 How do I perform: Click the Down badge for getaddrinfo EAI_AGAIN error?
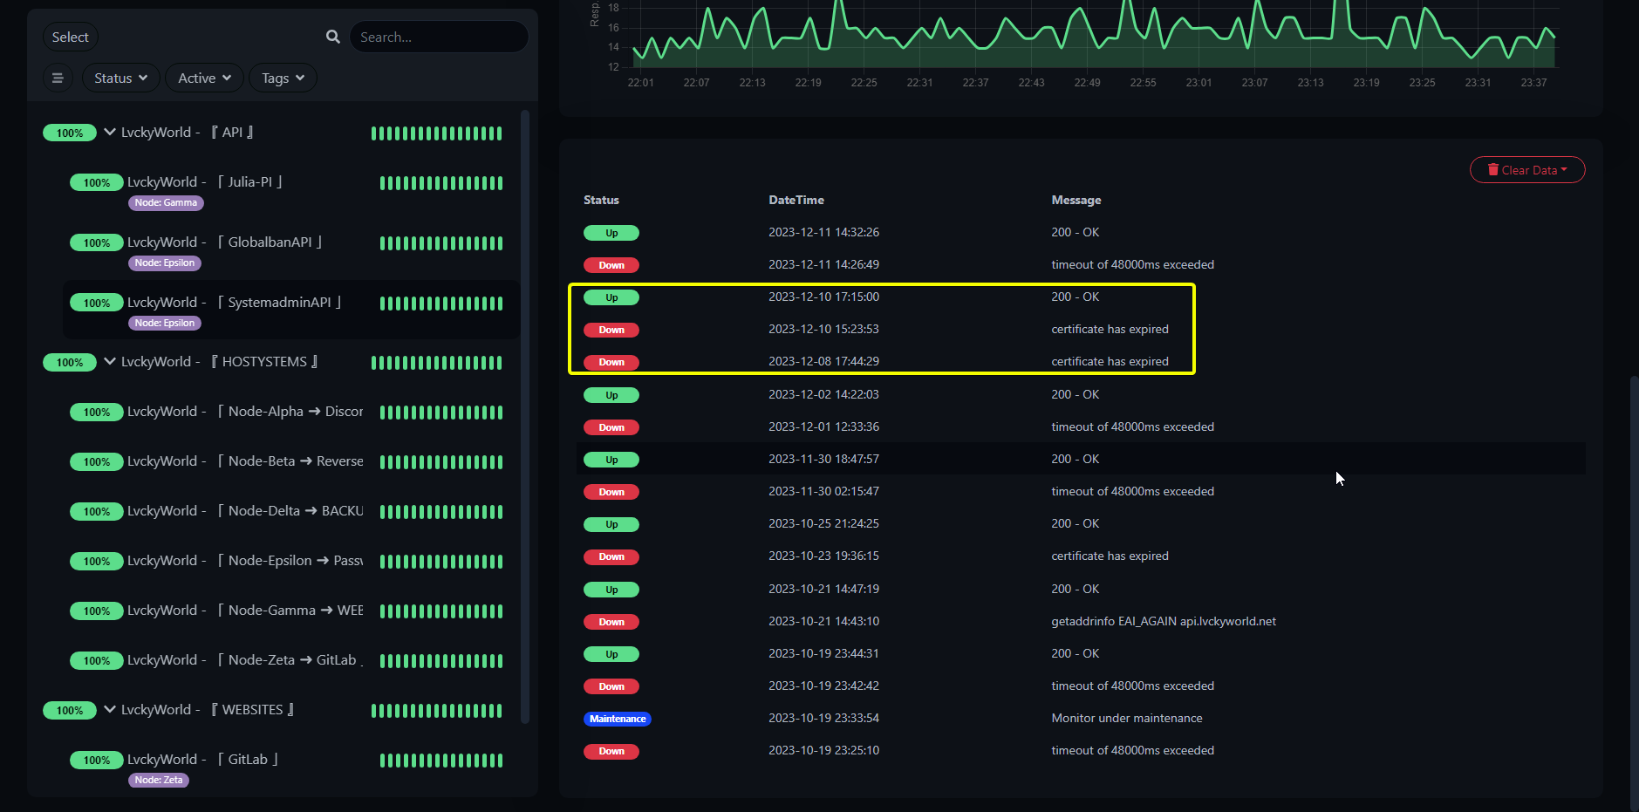coord(611,622)
